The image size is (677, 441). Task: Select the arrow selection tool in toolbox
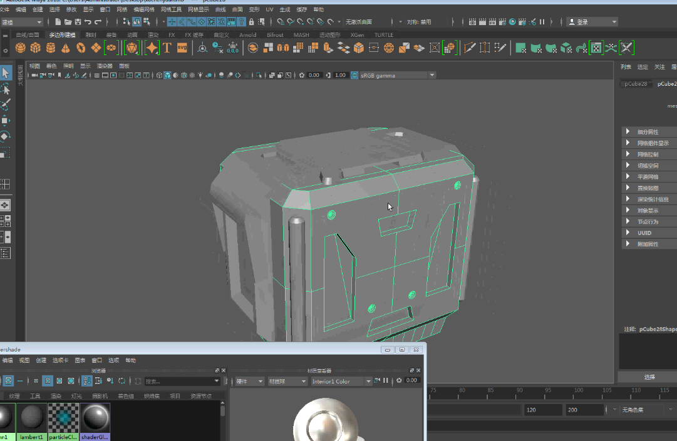tap(6, 73)
